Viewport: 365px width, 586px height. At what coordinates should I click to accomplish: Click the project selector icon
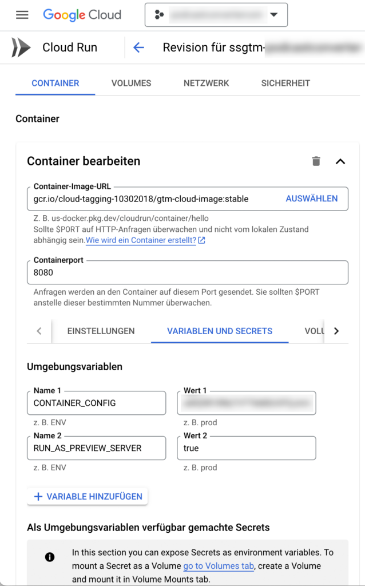(x=159, y=15)
